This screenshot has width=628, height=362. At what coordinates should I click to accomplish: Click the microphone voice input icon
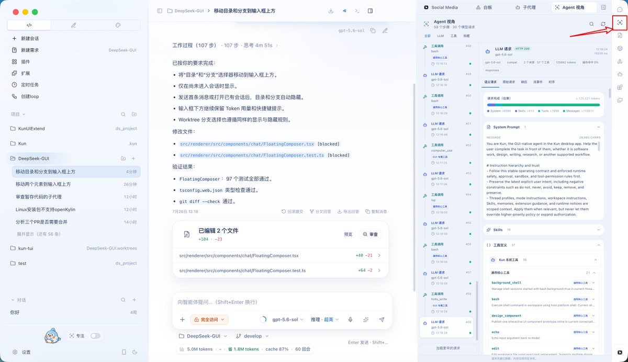[x=350, y=320]
